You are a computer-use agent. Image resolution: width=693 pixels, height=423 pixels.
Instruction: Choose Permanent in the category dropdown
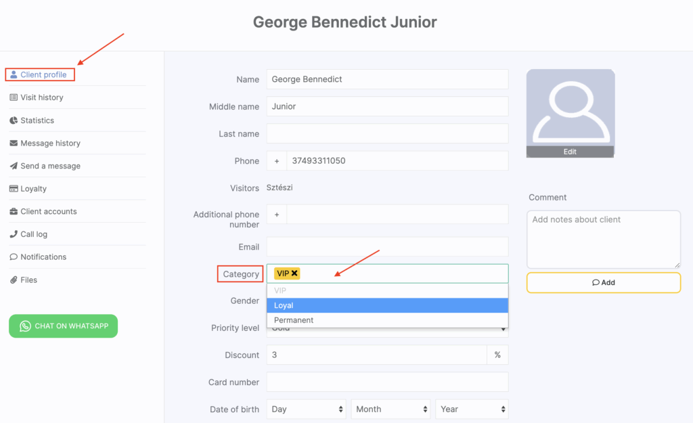pos(387,320)
